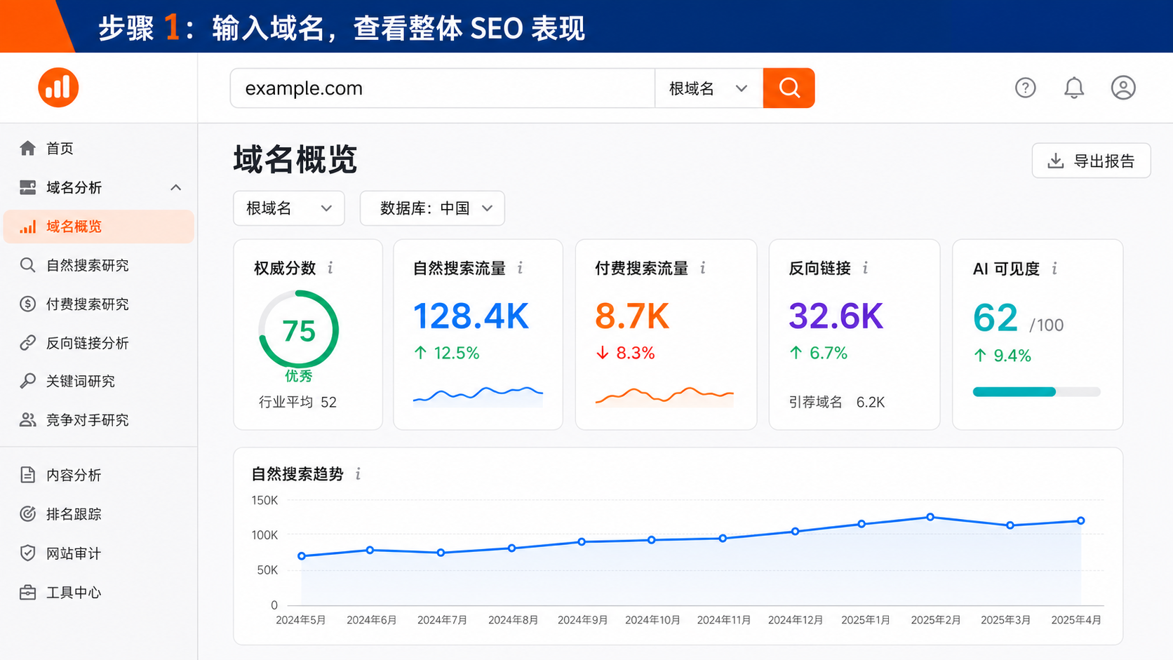Click the people icon beside 竞争对手研究
Screen dimensions: 1173x660
27,419
